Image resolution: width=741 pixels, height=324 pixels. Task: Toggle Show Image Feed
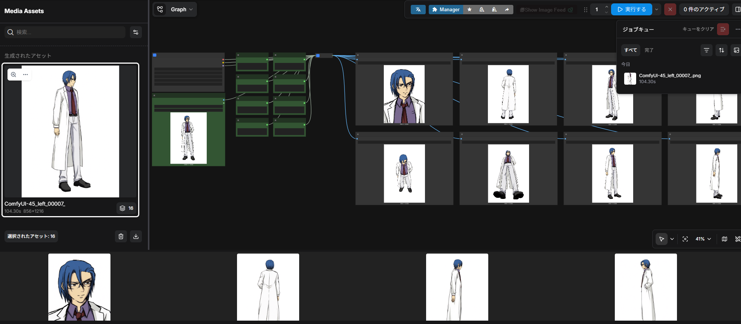point(546,10)
